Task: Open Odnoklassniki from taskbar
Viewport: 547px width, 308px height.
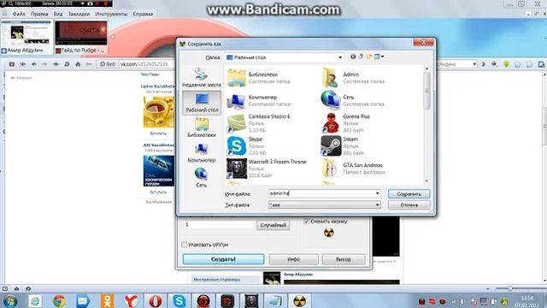Action: point(107,301)
